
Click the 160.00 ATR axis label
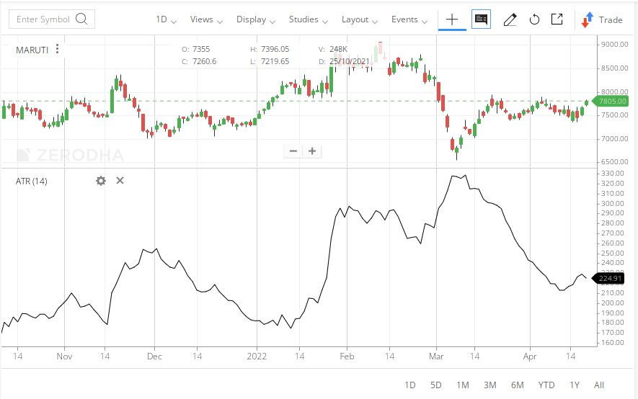pyautogui.click(x=612, y=343)
